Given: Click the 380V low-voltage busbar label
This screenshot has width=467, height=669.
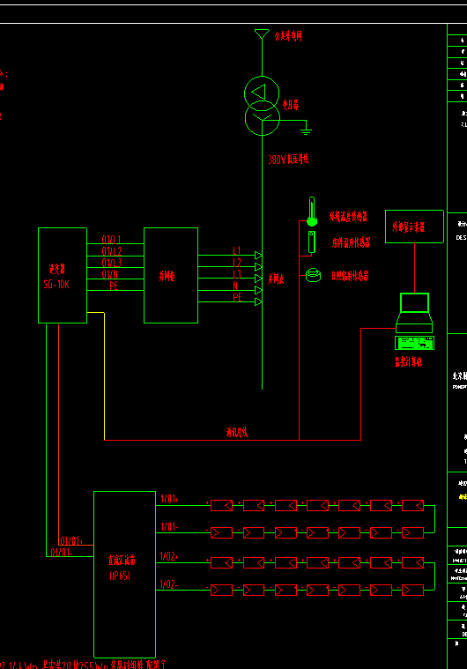Looking at the screenshot, I should [288, 160].
